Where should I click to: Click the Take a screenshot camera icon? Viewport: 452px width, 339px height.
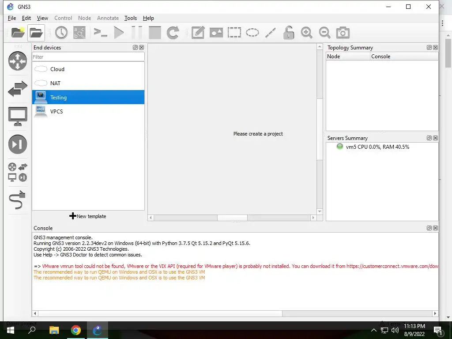(343, 33)
